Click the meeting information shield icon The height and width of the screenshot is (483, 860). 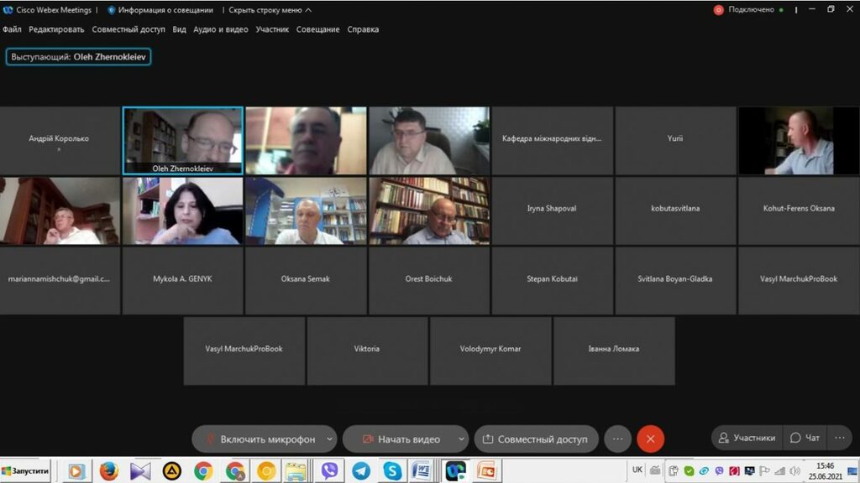pyautogui.click(x=111, y=10)
